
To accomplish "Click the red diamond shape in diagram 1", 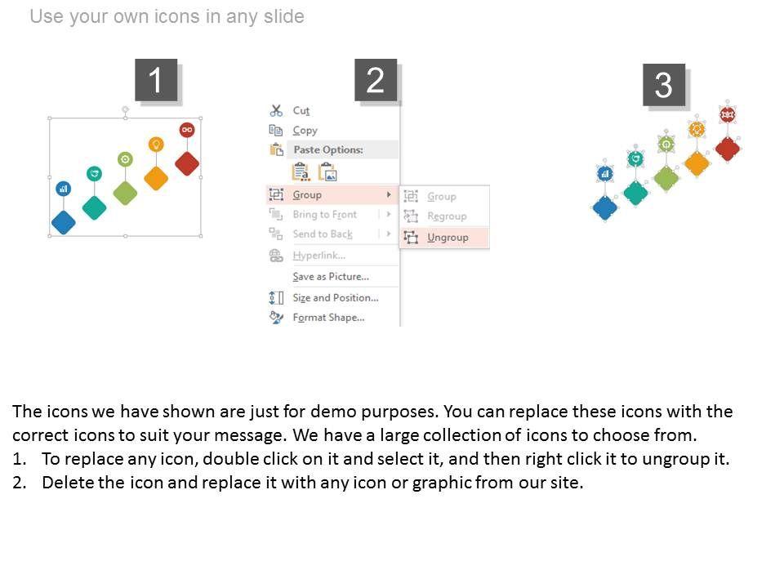I will [x=187, y=163].
